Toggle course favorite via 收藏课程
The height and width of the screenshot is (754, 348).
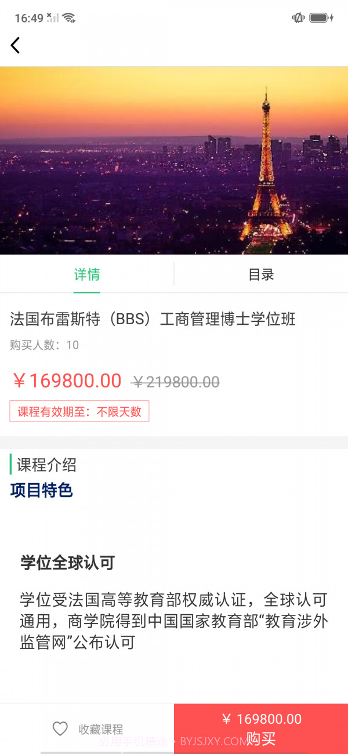click(101, 728)
